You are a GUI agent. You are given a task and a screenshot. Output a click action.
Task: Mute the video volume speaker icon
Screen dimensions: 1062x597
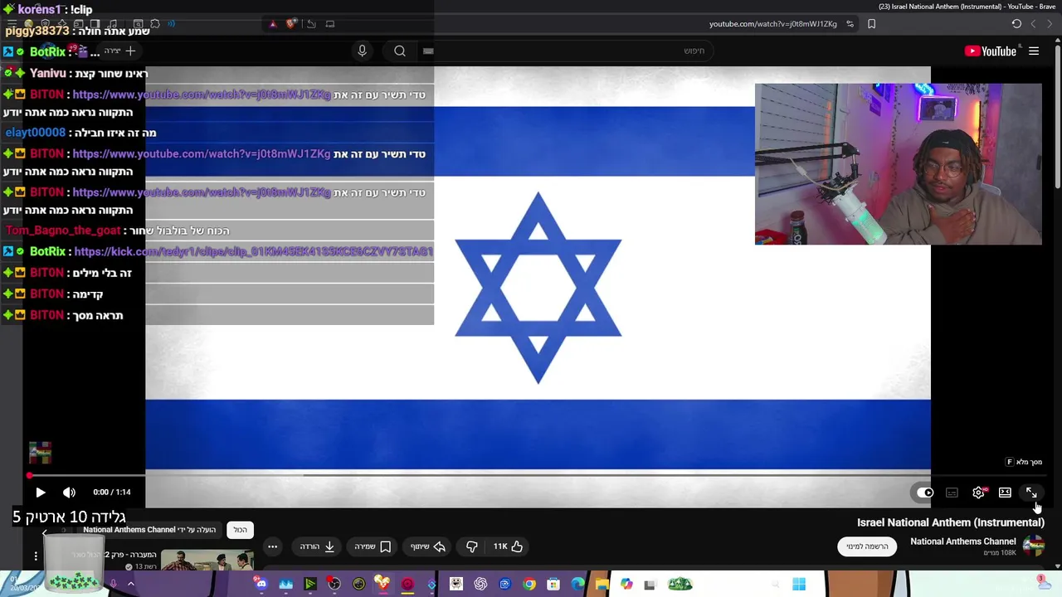tap(69, 493)
